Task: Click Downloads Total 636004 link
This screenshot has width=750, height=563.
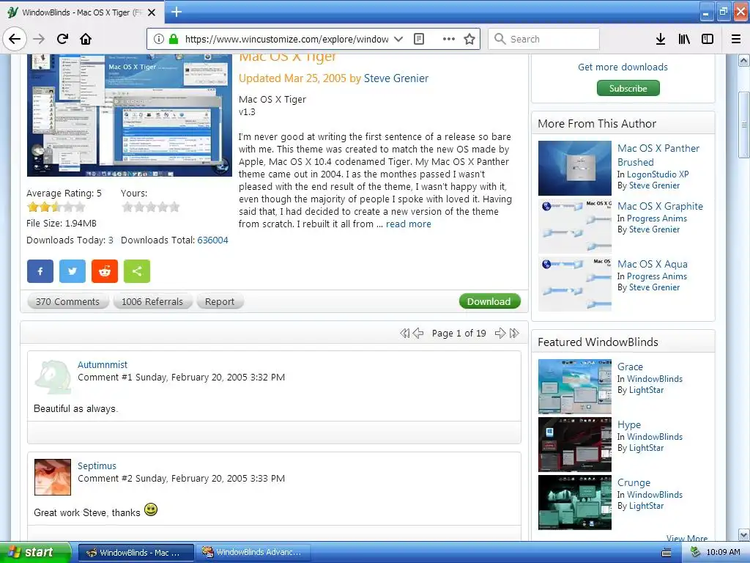Action: click(x=213, y=240)
